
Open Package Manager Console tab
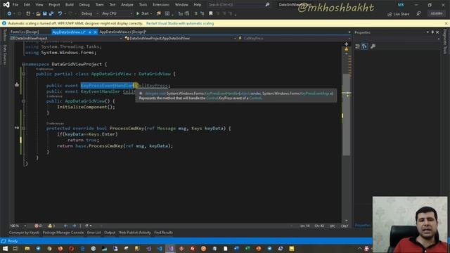point(63,233)
